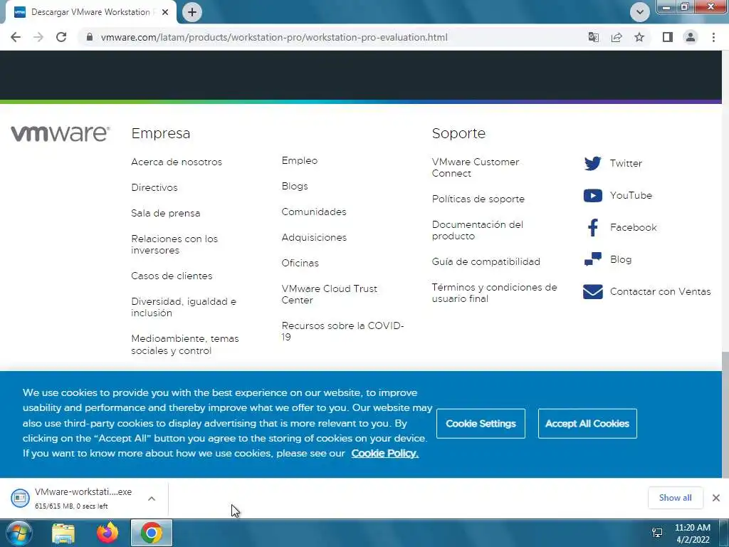Click the Cookie Settings button
729x547 pixels.
coord(481,424)
